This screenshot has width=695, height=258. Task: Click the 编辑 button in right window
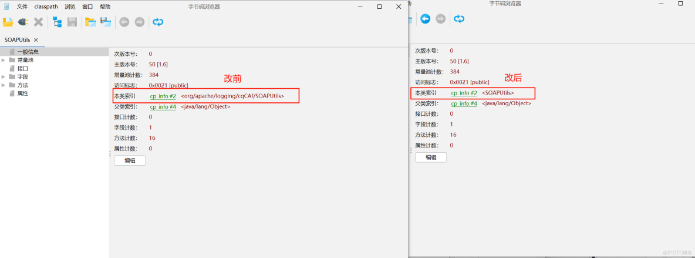[431, 157]
